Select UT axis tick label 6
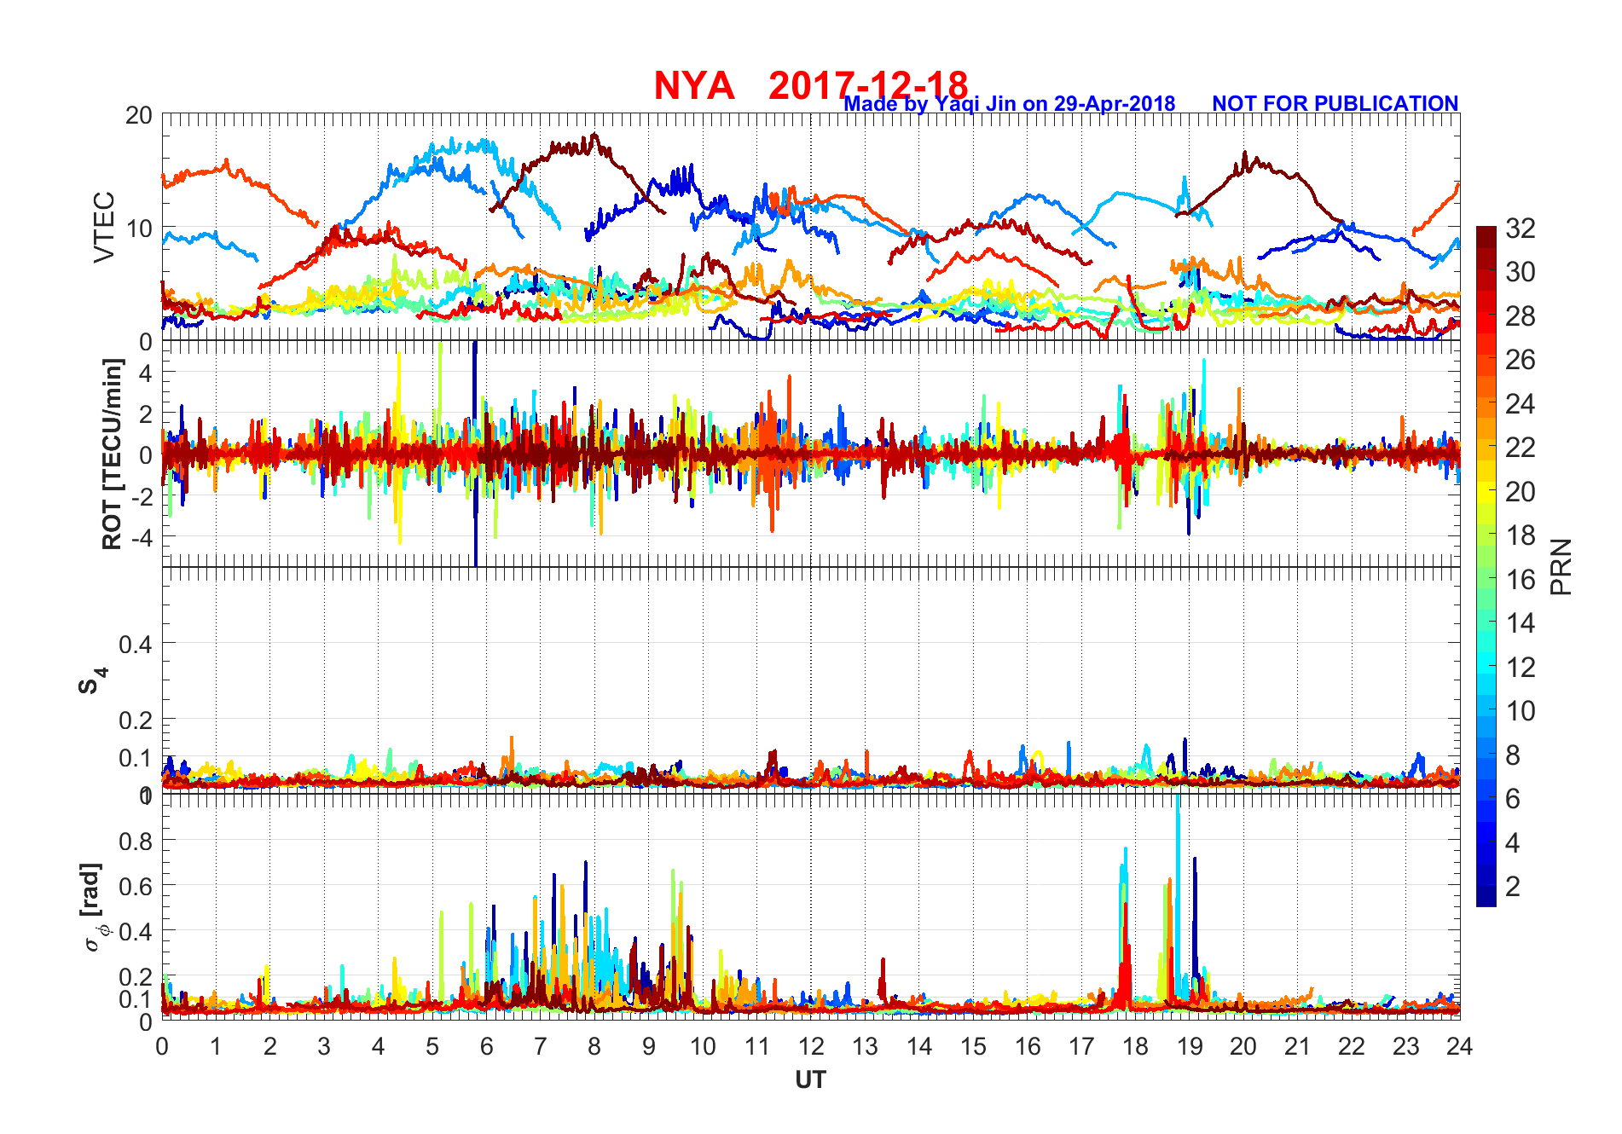1622x1134 pixels. click(x=486, y=1046)
